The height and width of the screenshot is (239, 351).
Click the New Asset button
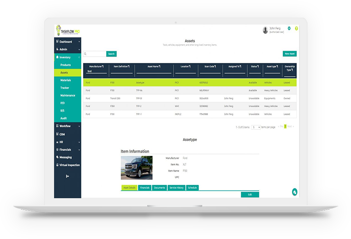(289, 54)
